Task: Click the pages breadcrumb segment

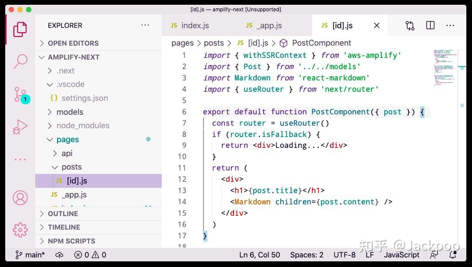Action: click(x=183, y=43)
